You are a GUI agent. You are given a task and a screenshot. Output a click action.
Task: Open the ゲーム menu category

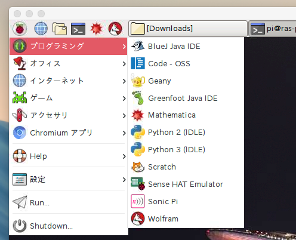(x=68, y=98)
